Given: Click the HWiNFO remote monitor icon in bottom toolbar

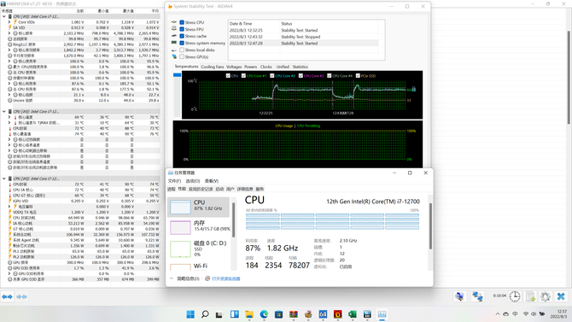Looking at the screenshot, I should click(x=460, y=296).
